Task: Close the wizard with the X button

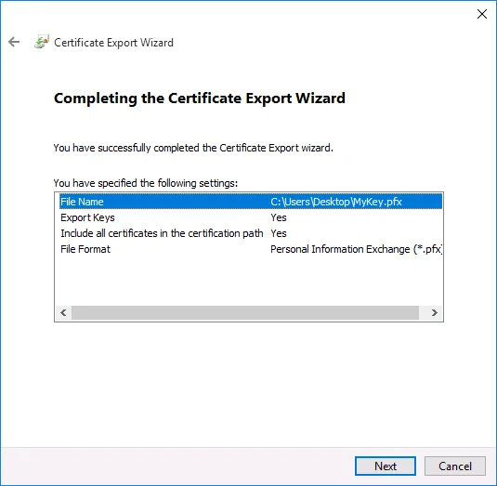Action: pyautogui.click(x=482, y=14)
